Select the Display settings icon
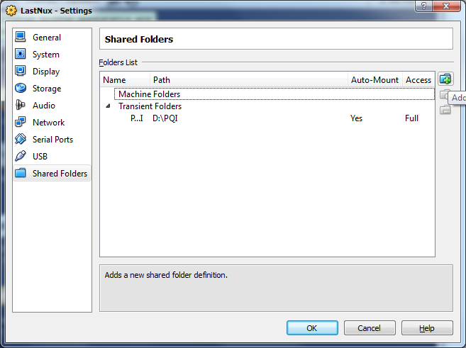 point(20,72)
